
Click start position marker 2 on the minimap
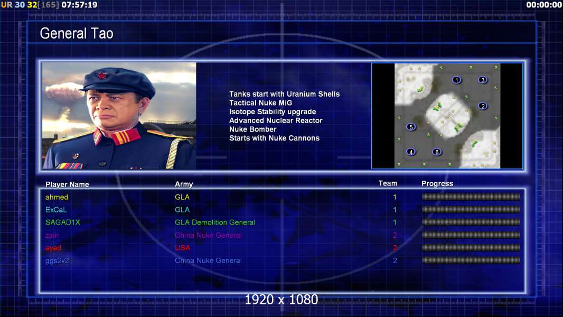coord(483,106)
